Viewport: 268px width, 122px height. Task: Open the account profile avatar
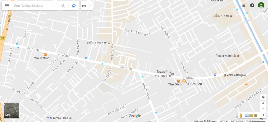pos(261,5)
